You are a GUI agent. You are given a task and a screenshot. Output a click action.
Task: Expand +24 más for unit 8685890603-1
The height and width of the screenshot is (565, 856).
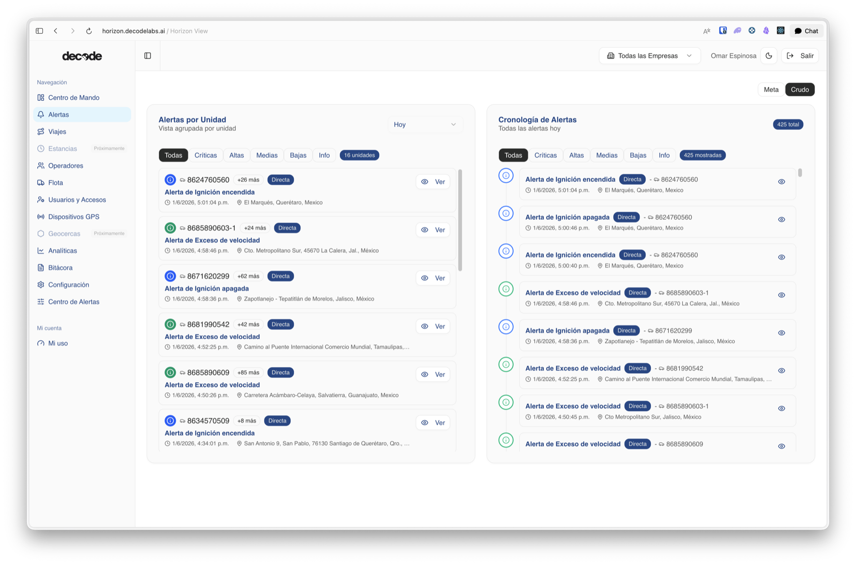tap(255, 228)
